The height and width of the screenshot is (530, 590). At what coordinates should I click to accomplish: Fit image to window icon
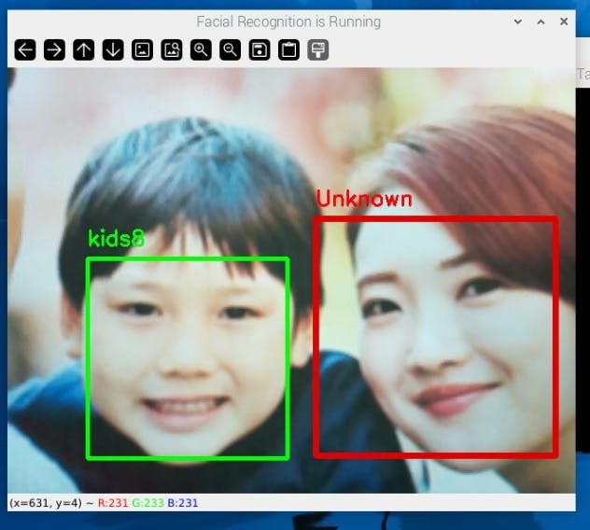pyautogui.click(x=172, y=50)
